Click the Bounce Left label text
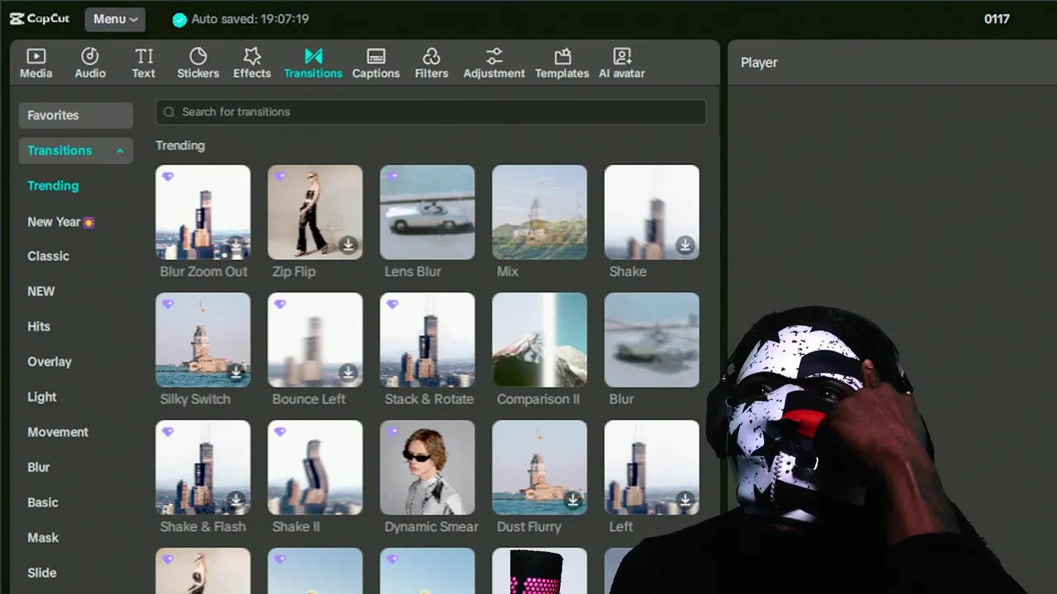 coord(309,399)
